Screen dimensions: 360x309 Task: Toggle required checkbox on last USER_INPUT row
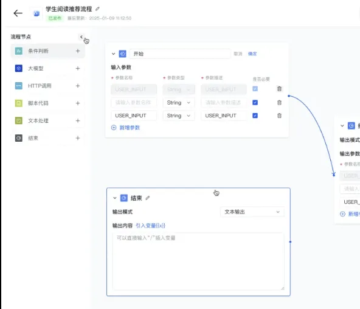coord(255,116)
